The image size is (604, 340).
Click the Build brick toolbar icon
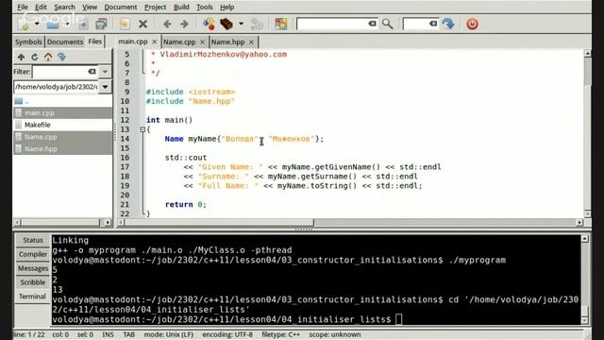pos(226,25)
